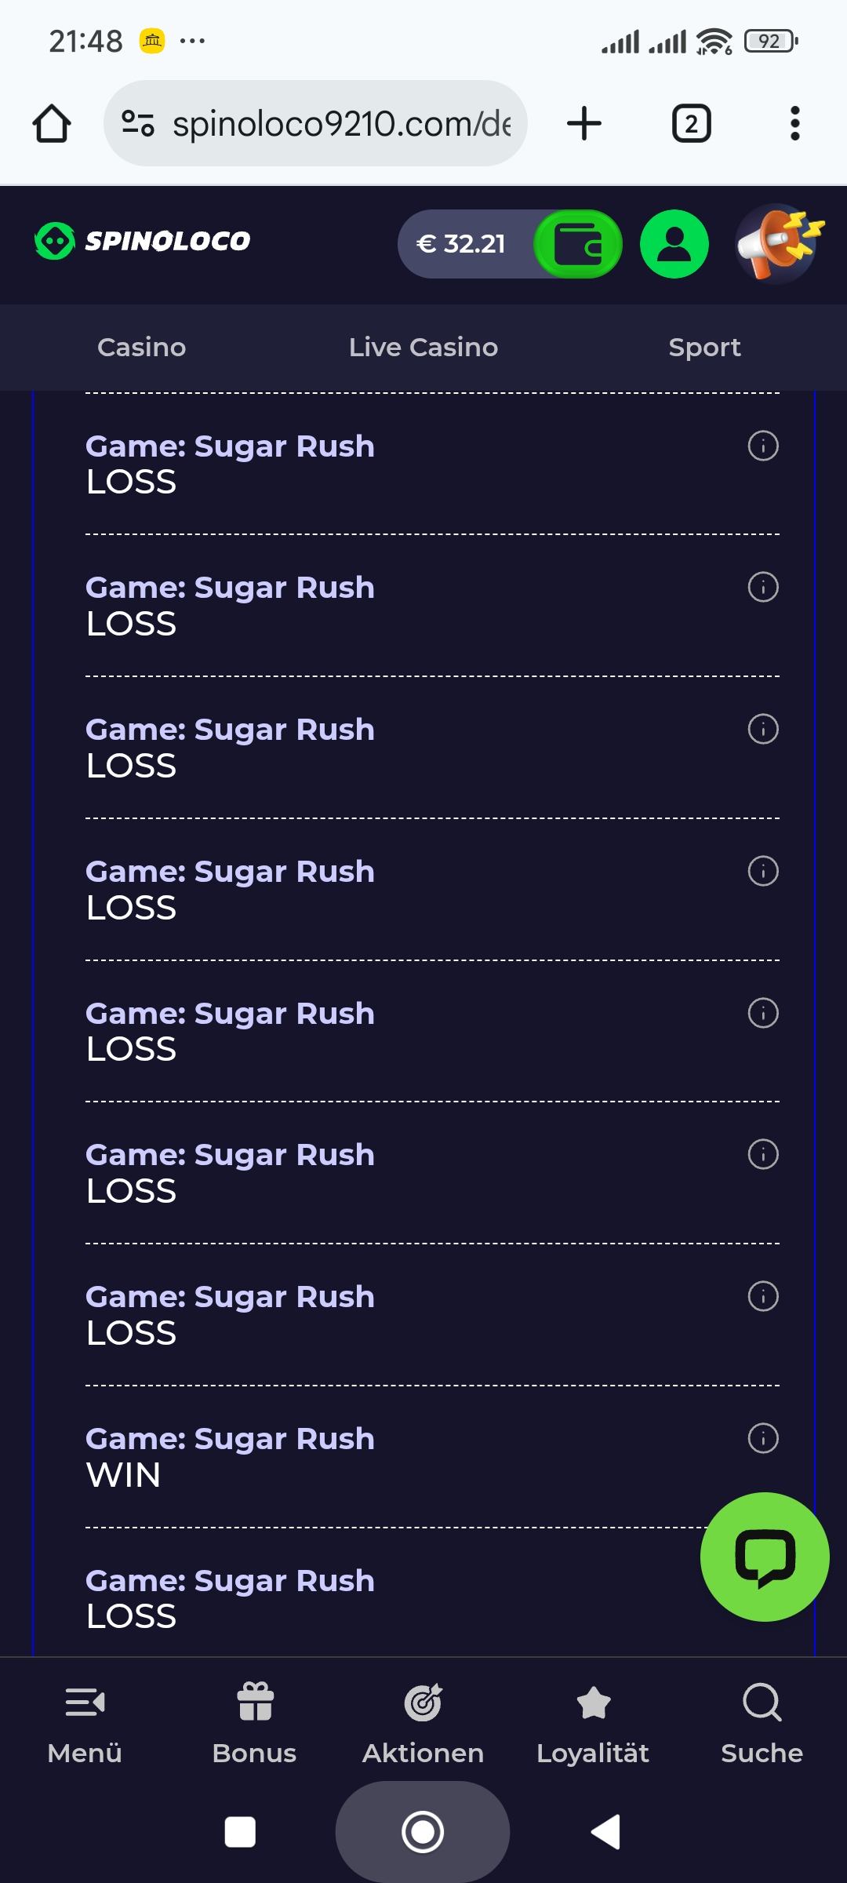Switch to the Casino tab

(141, 347)
